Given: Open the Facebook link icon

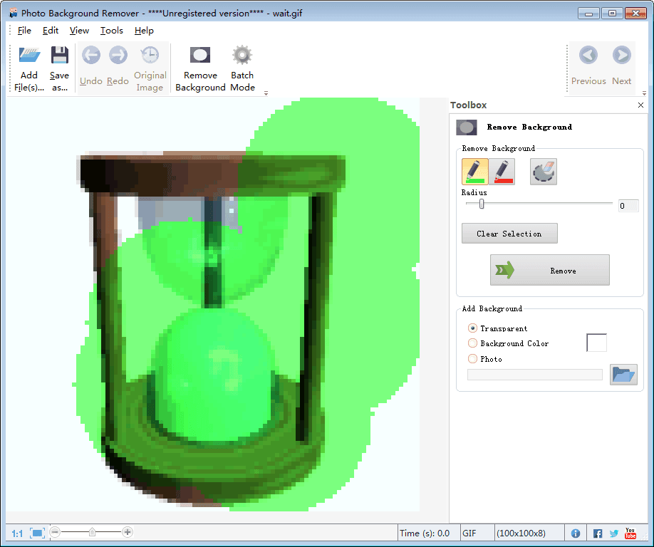Looking at the screenshot, I should (x=598, y=533).
